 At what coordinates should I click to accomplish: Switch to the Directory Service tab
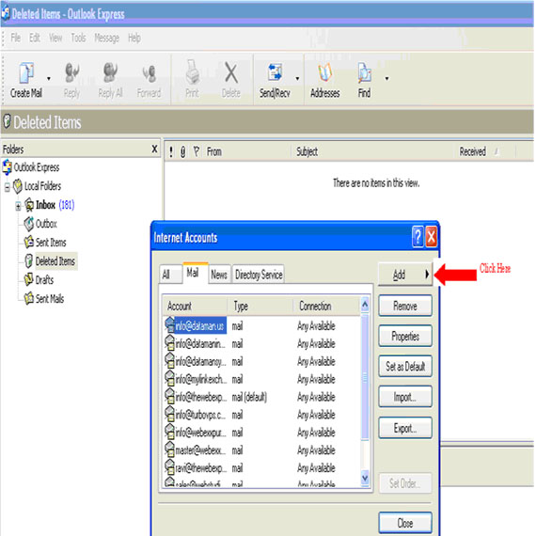coord(259,275)
